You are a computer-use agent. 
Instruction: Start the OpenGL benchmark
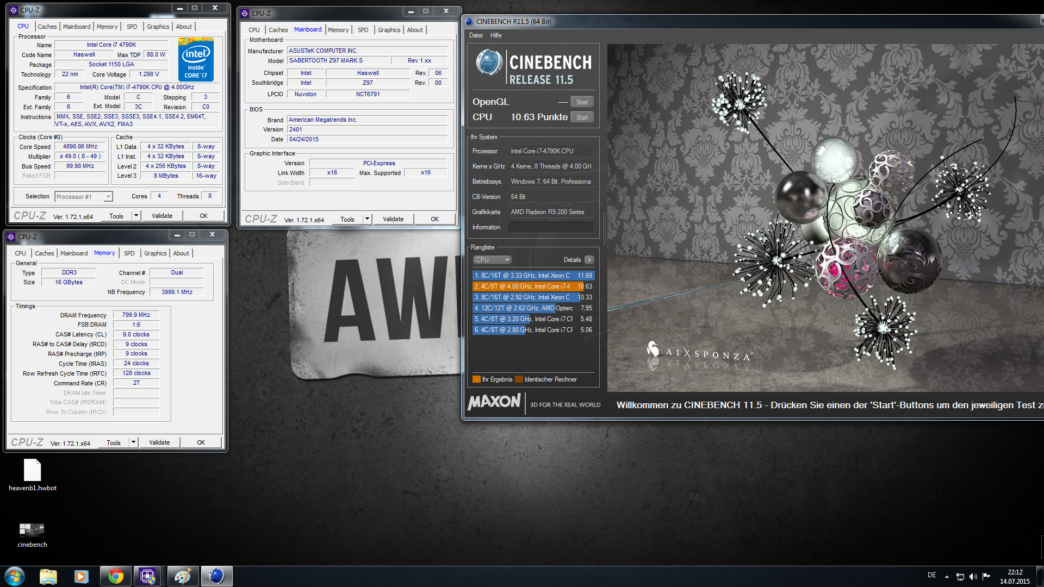pos(582,102)
